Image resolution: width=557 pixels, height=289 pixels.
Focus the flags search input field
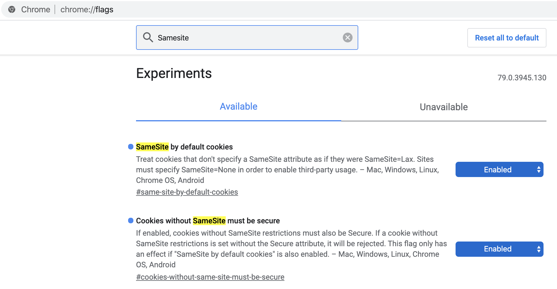click(x=247, y=38)
